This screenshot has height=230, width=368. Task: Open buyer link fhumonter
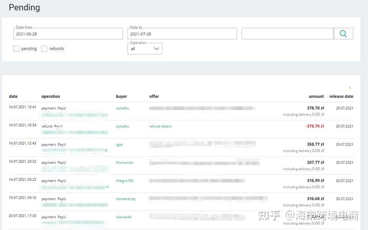point(125,162)
